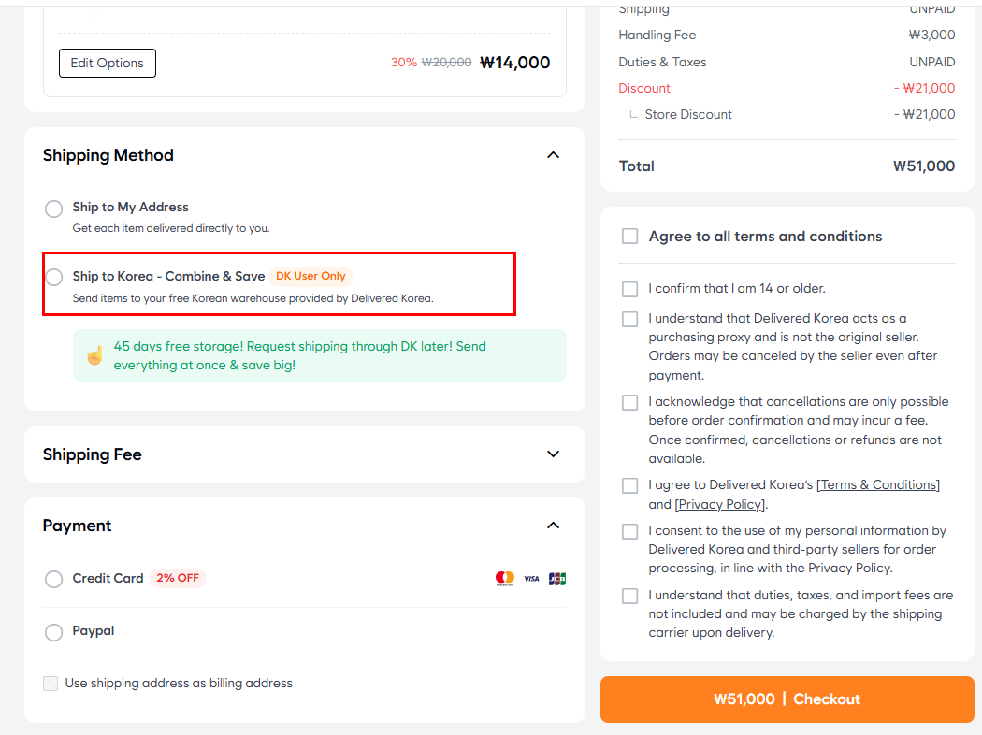Click the Edit Options button

click(108, 63)
